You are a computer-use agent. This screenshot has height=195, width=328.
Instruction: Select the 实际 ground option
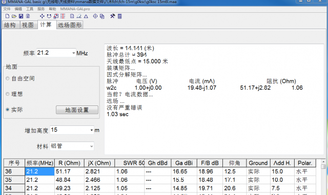click(x=8, y=110)
